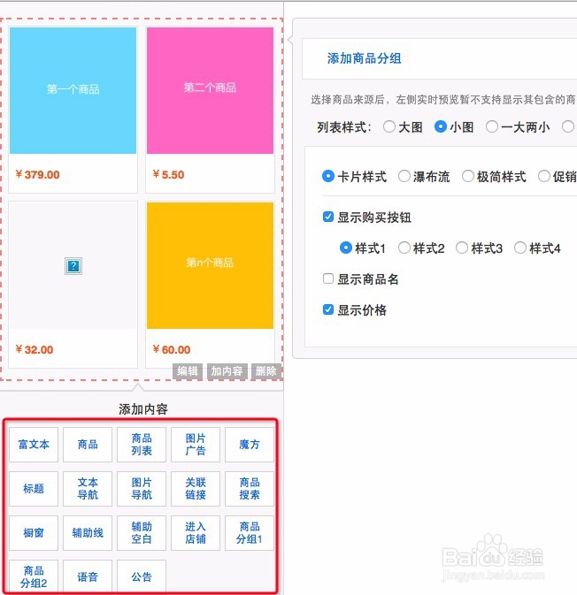The image size is (577, 595).
Task: Add the 进入店铺 module
Action: point(196,533)
